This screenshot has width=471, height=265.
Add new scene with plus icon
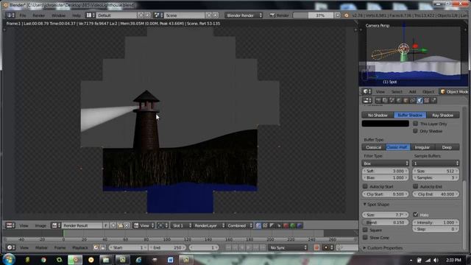pyautogui.click(x=209, y=15)
